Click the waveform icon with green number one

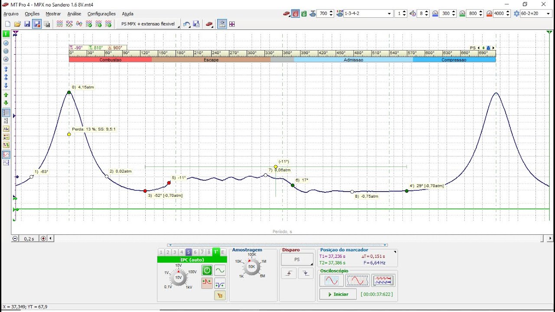tap(98, 24)
